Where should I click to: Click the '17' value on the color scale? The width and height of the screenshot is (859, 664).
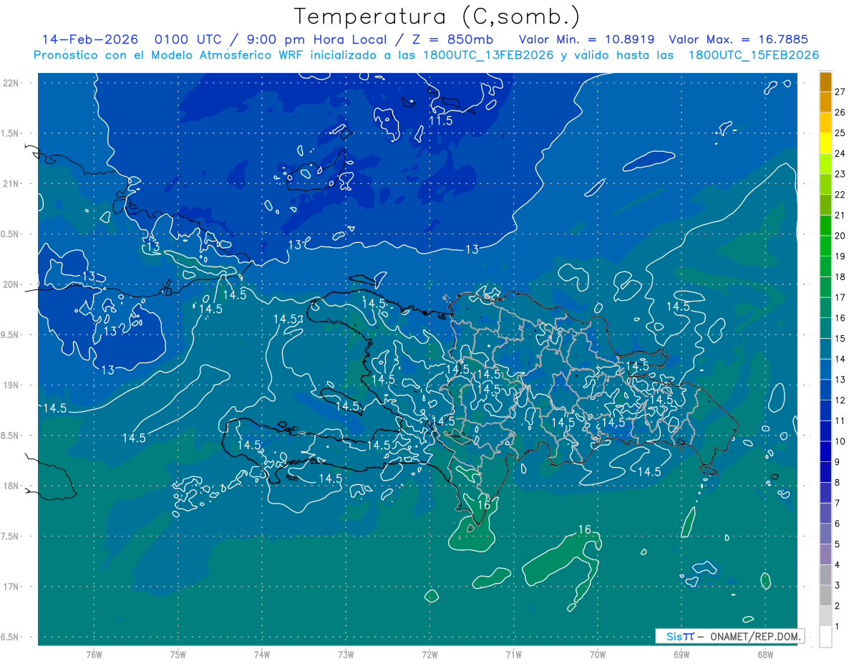tap(840, 297)
